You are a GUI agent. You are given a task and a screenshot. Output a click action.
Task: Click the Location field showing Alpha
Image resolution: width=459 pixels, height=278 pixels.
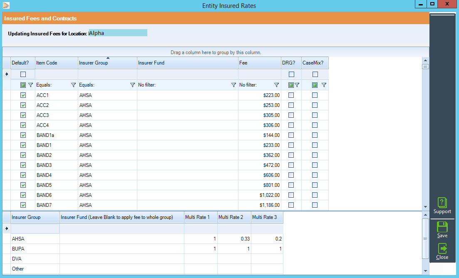118,33
